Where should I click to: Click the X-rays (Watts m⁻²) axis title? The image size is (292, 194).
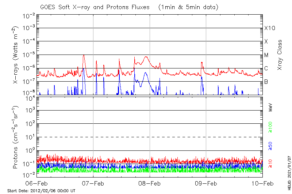pos(16,55)
